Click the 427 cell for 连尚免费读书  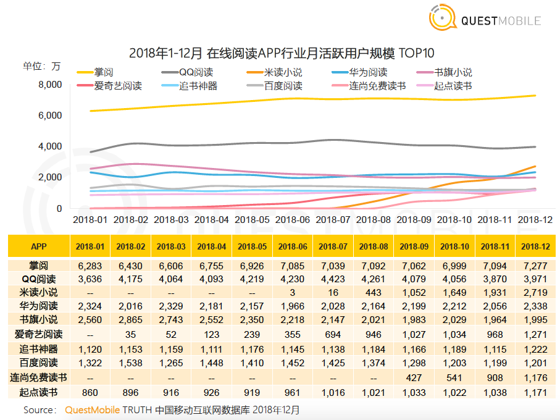tap(414, 378)
